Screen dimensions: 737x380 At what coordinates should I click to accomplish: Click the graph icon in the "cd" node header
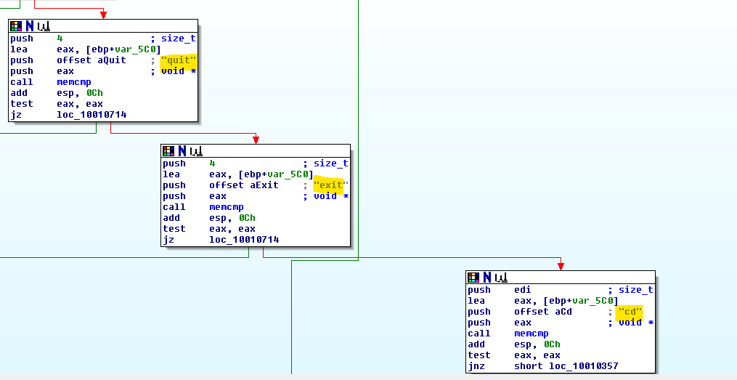[501, 278]
